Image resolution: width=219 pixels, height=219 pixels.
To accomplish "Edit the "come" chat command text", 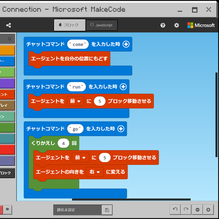I will (78, 44).
